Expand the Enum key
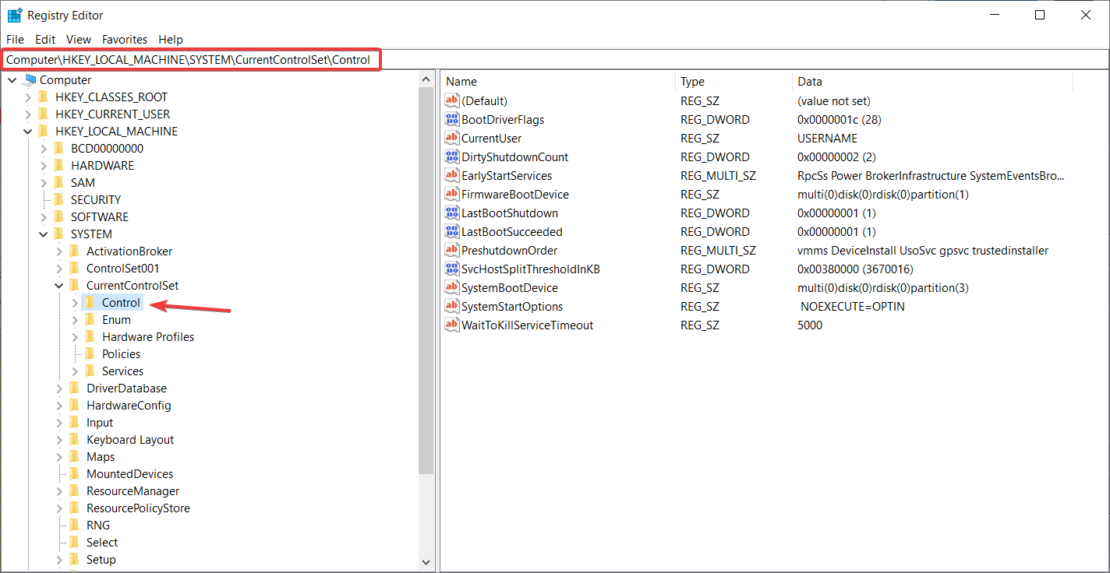This screenshot has height=573, width=1110. coord(75,319)
